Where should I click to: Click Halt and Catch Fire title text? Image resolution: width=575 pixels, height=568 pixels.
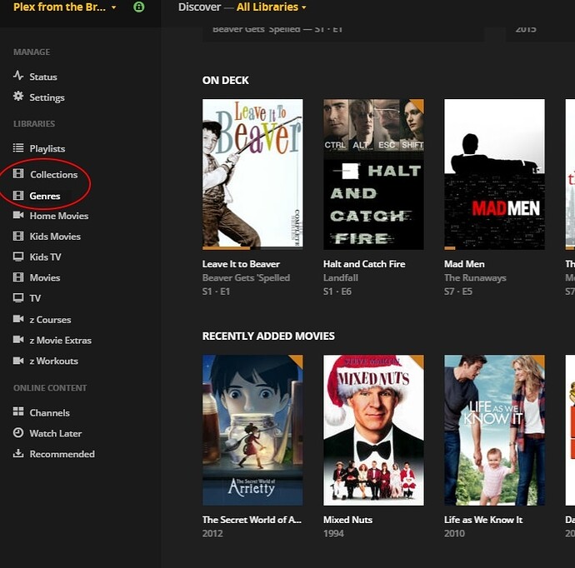tap(364, 264)
